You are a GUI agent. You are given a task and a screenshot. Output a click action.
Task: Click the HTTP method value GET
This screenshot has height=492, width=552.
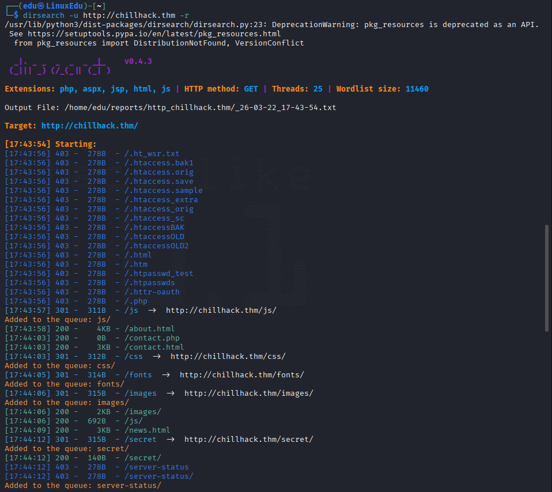point(251,89)
